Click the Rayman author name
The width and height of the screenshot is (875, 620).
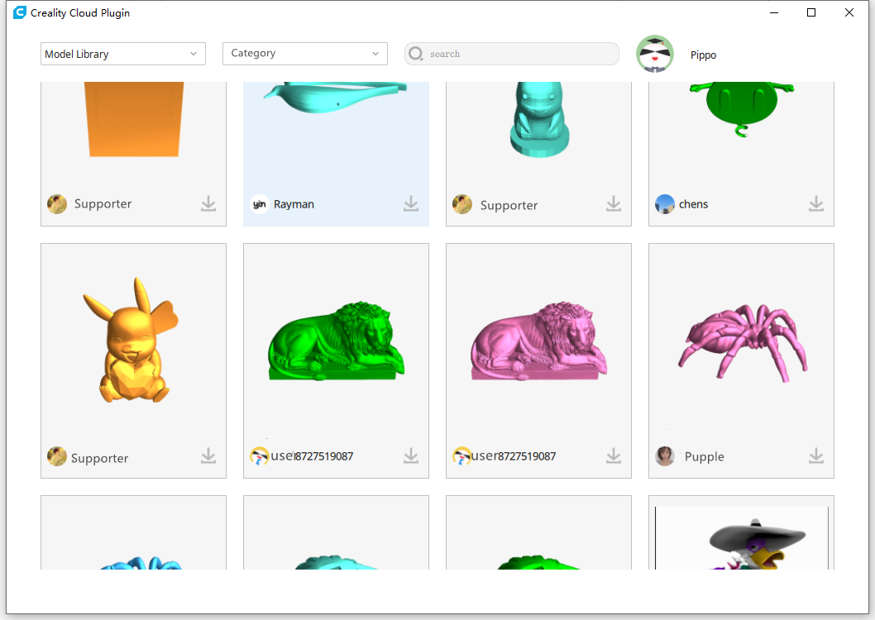(x=294, y=204)
